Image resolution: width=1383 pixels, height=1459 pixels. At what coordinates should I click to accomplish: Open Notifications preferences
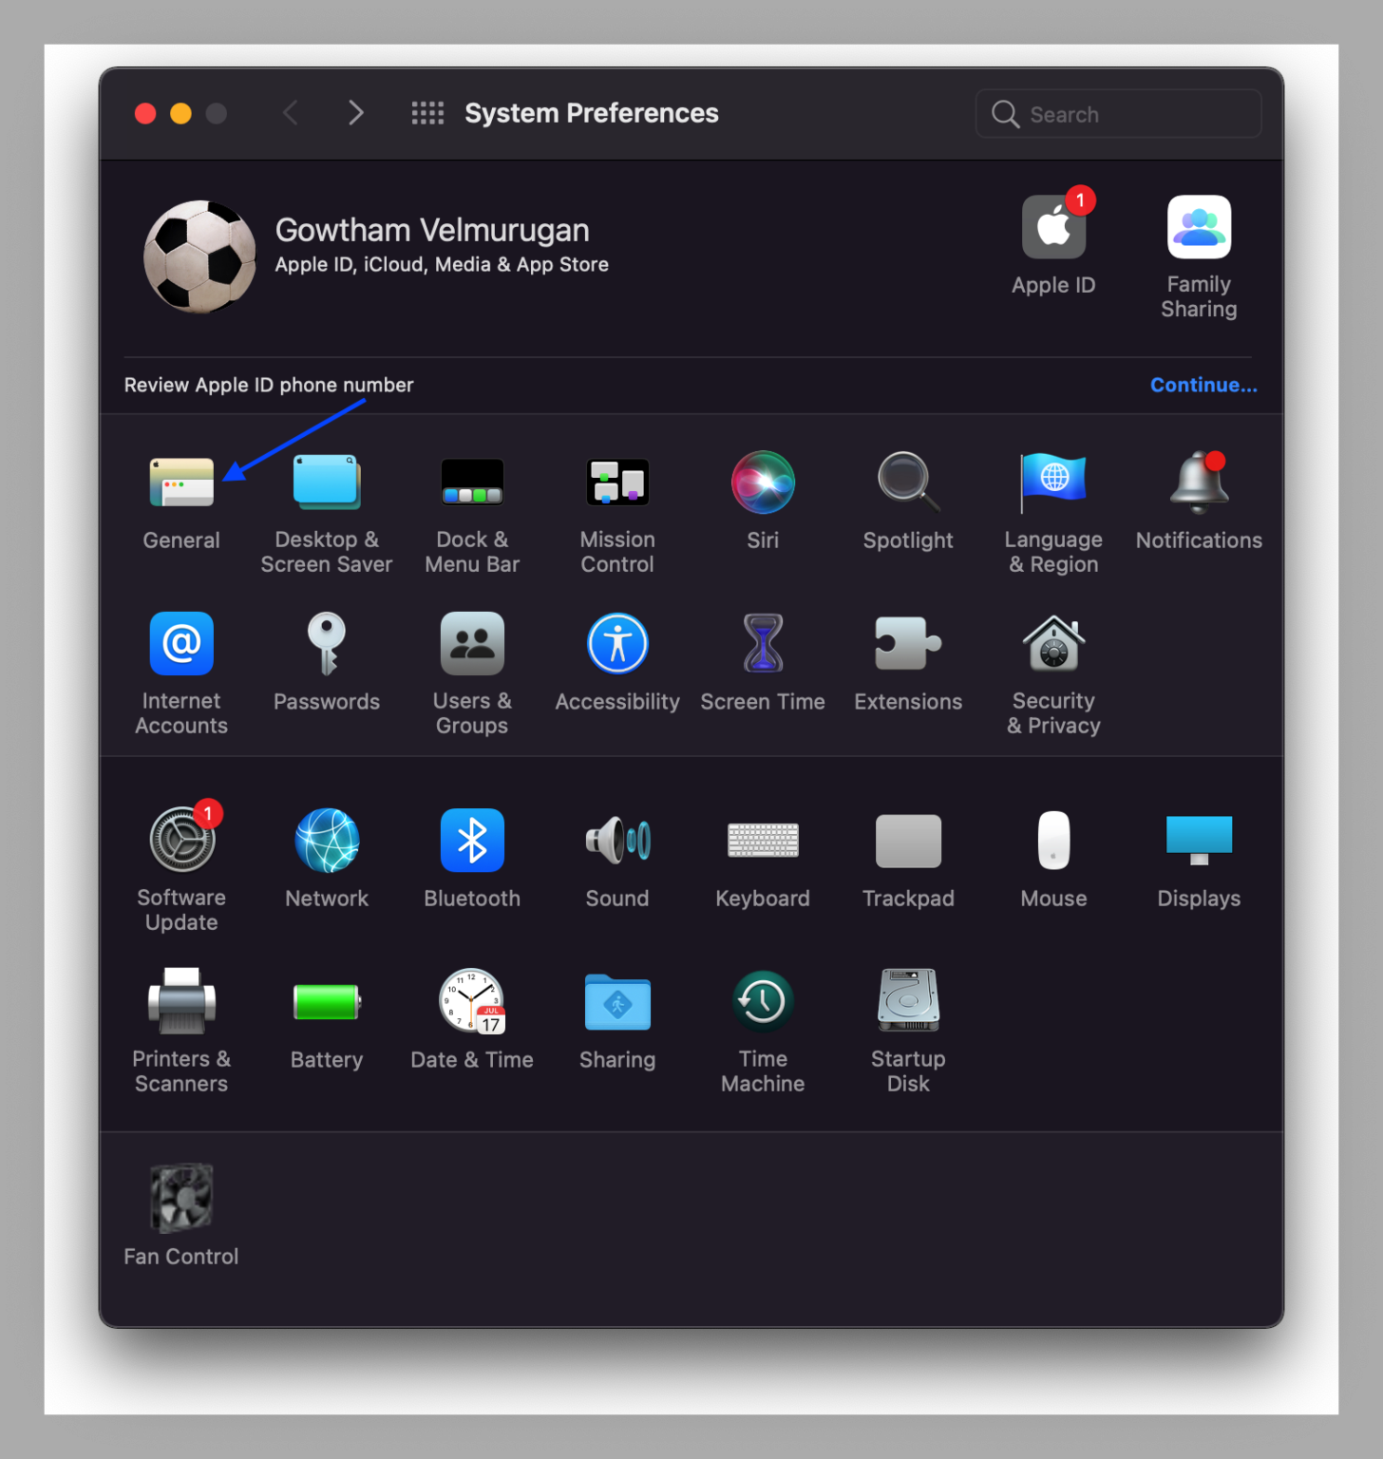pyautogui.click(x=1199, y=483)
